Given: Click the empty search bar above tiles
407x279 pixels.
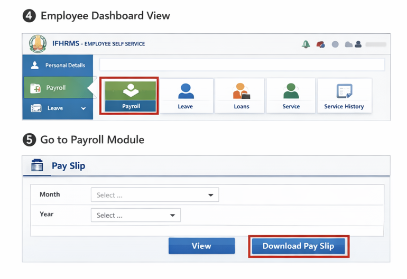Looking at the screenshot, I should [242, 64].
